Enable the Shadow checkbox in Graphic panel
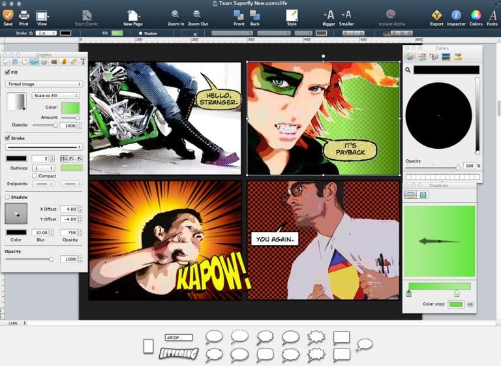 [7, 197]
